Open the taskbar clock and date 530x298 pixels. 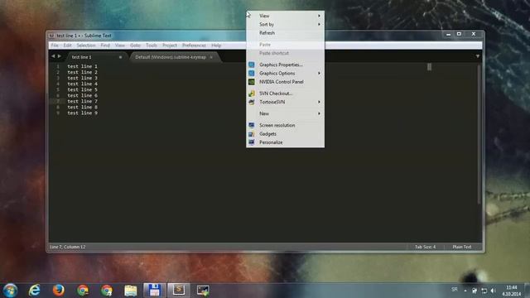point(512,291)
